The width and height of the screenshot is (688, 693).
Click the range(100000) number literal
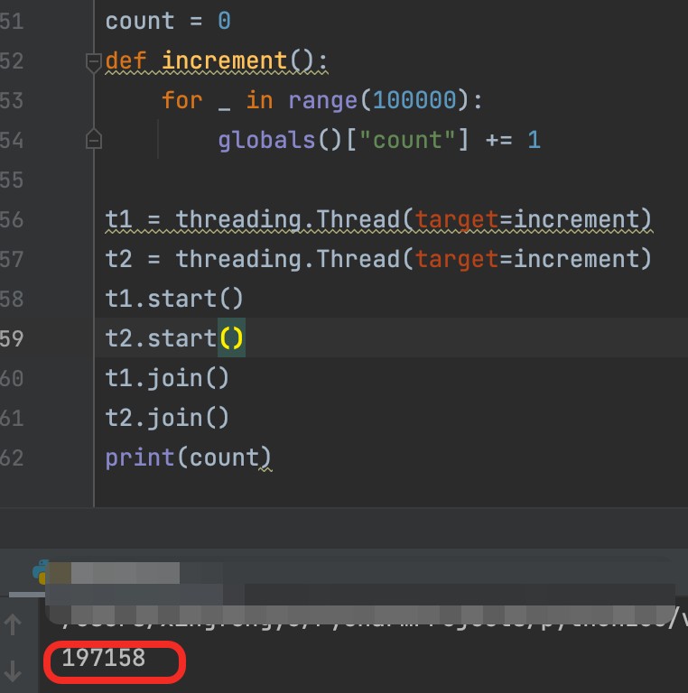(414, 100)
